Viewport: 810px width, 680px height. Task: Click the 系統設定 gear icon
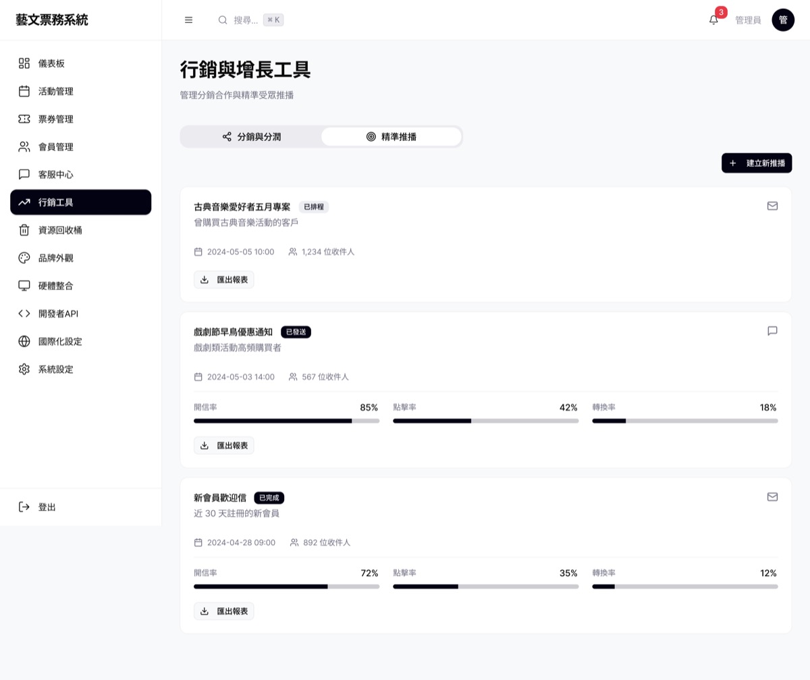point(24,369)
